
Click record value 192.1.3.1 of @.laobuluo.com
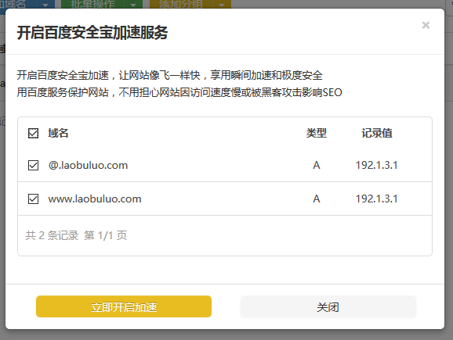click(x=376, y=166)
